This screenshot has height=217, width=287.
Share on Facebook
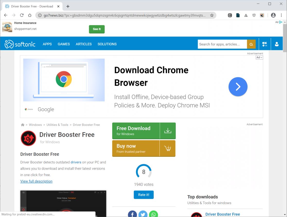[x=132, y=214]
